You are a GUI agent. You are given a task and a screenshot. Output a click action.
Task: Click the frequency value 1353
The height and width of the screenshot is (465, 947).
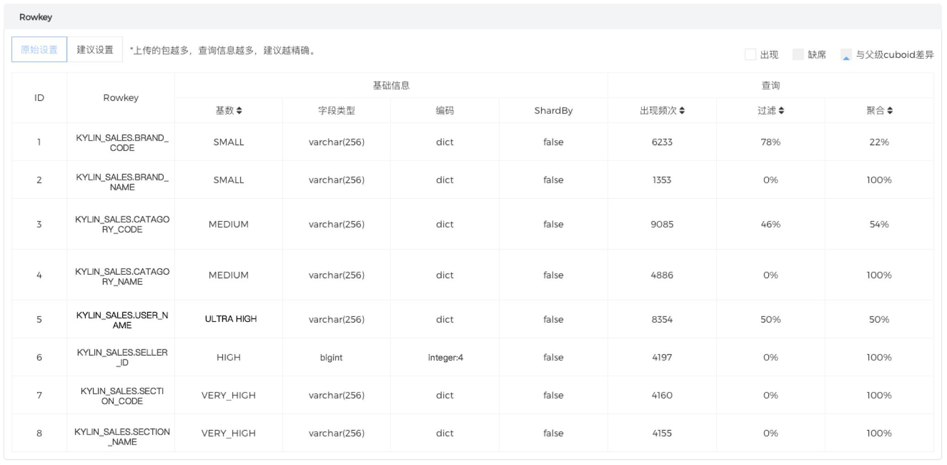click(x=662, y=180)
